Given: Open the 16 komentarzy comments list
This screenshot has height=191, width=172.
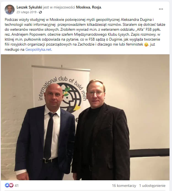Looking at the screenshot, I should [124, 186].
